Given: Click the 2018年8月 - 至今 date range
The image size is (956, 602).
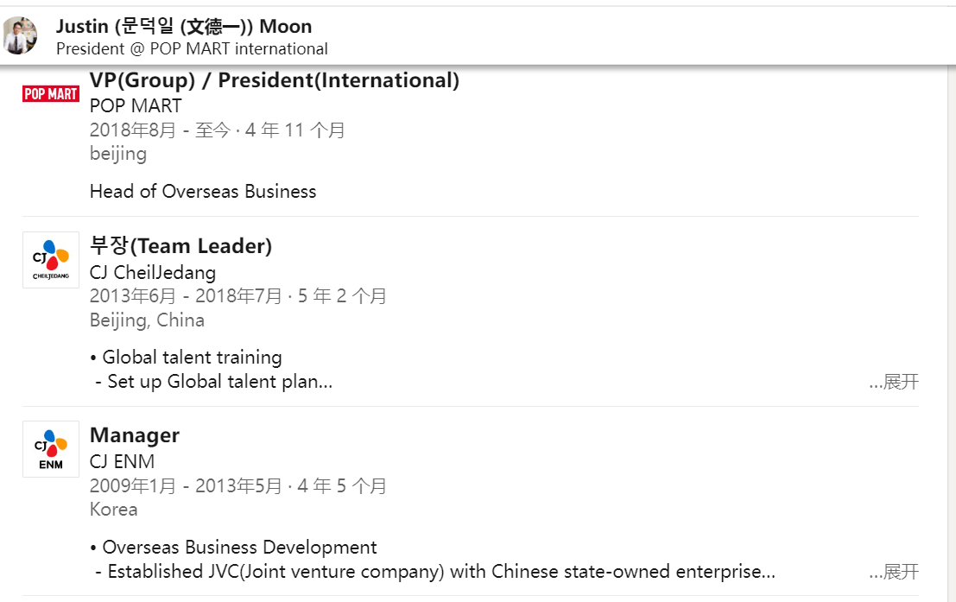Looking at the screenshot, I should [217, 130].
